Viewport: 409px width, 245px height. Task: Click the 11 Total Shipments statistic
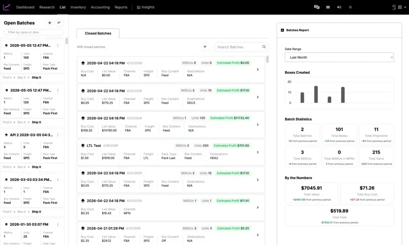(x=376, y=134)
